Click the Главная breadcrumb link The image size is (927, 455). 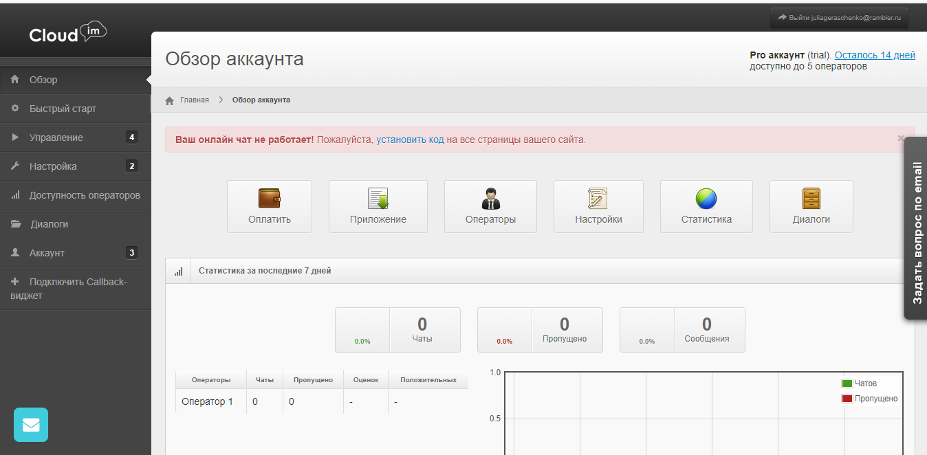pos(195,100)
